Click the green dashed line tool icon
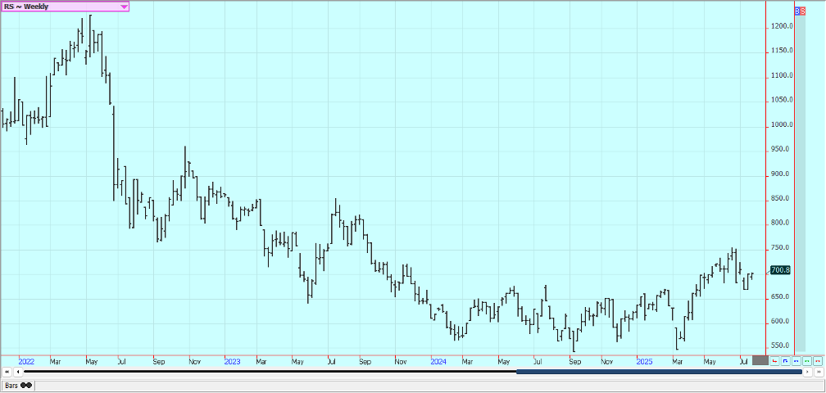The width and height of the screenshot is (826, 393). point(807,361)
